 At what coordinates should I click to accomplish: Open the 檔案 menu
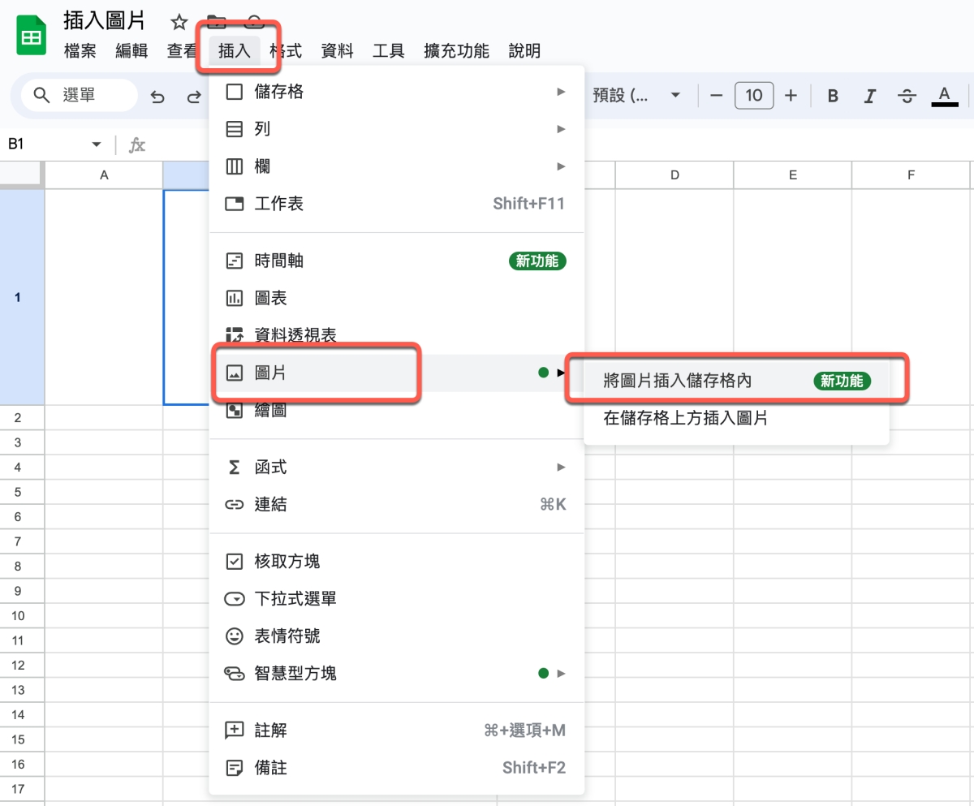click(x=80, y=51)
